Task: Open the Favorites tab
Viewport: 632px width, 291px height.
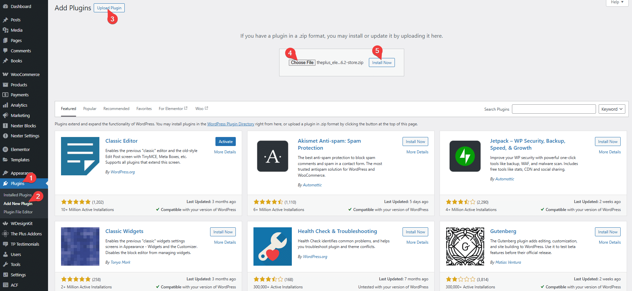Action: tap(144, 109)
